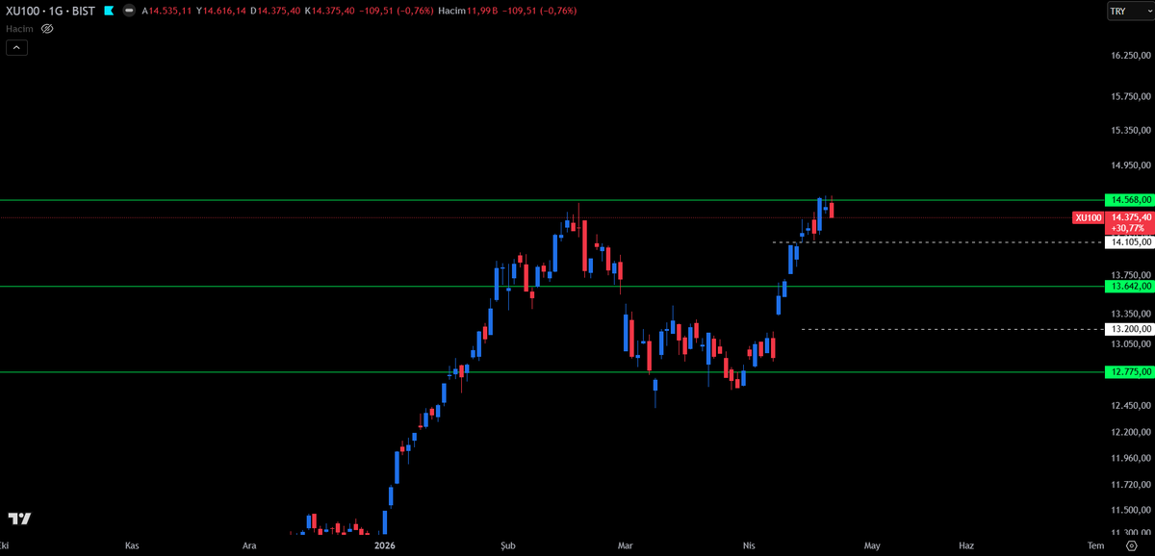Toggle the Hacim indicator visibility eye
This screenshot has height=556, width=1155.
pyautogui.click(x=47, y=29)
